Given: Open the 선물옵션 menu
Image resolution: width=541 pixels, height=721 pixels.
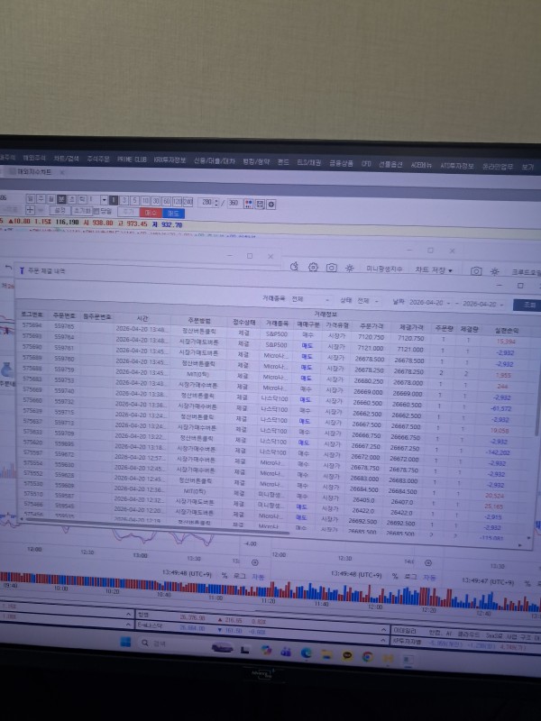Looking at the screenshot, I should tap(390, 164).
